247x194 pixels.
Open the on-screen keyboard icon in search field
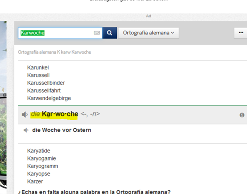[x=97, y=33]
